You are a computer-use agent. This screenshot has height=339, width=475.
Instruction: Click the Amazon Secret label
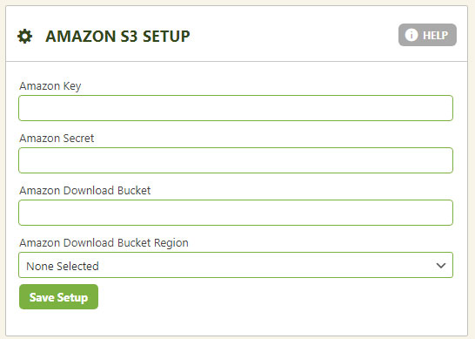click(57, 138)
